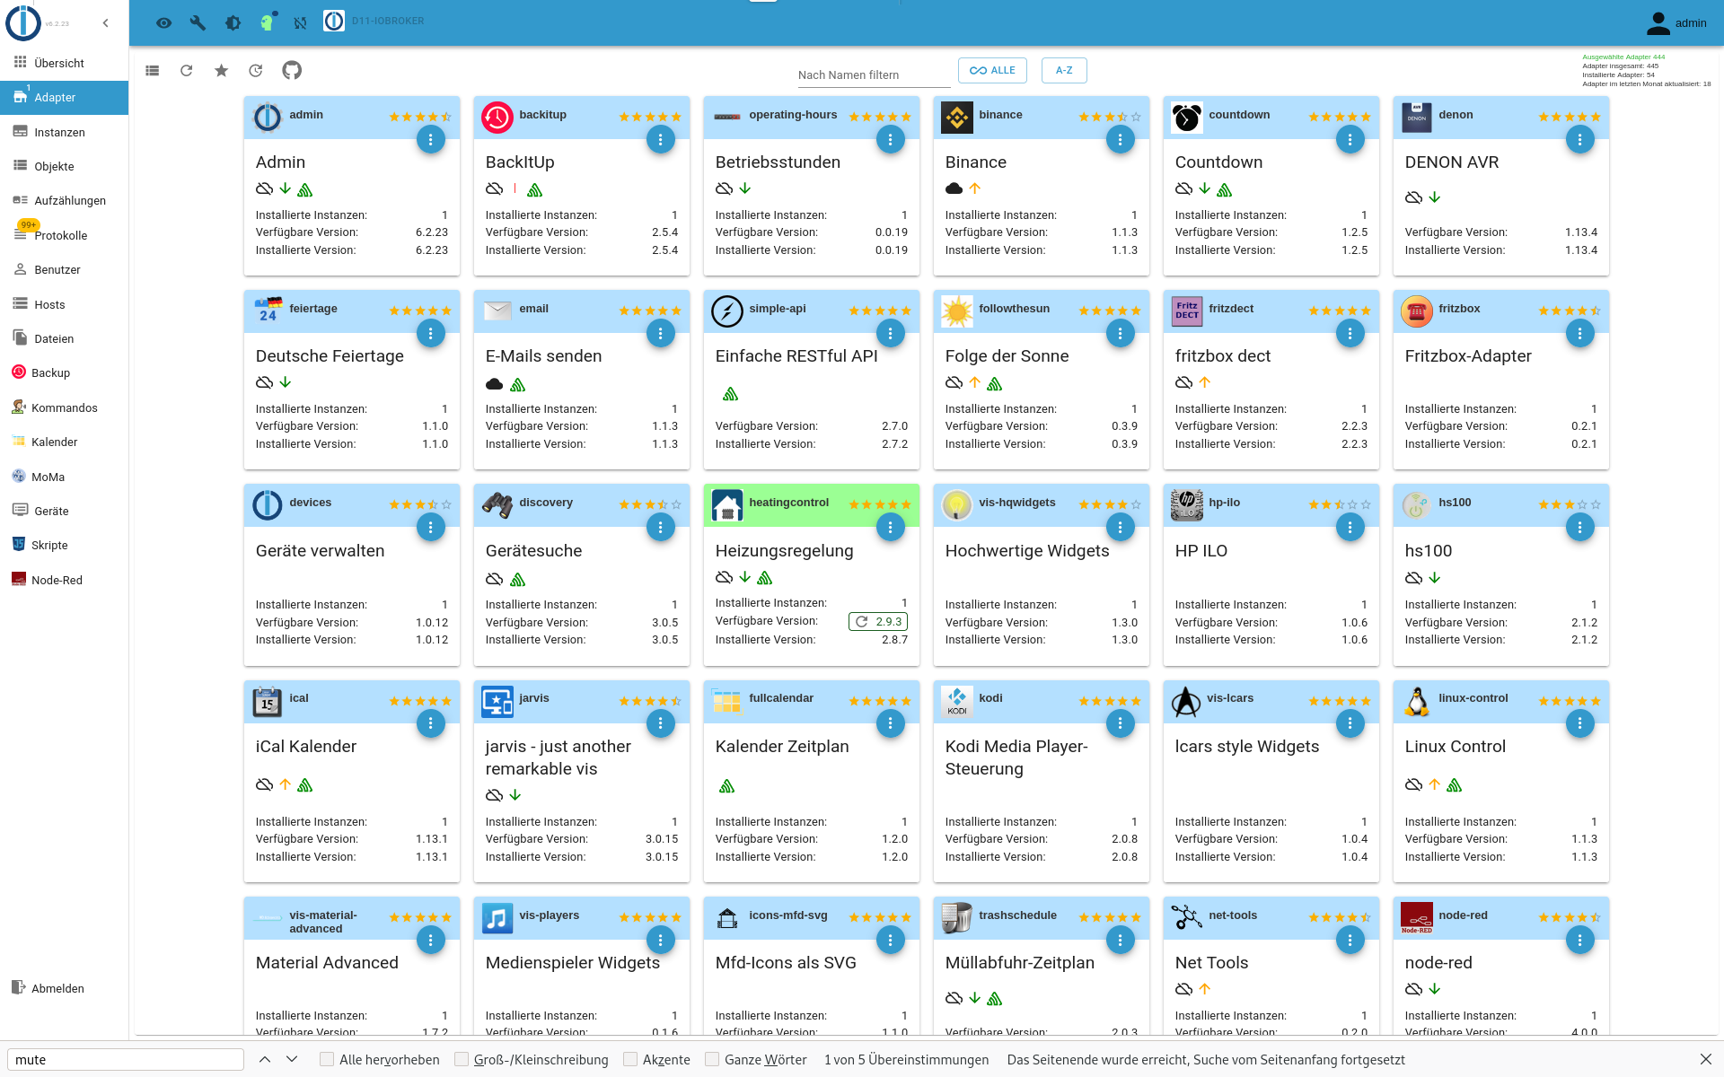The height and width of the screenshot is (1077, 1724).
Task: Update heatingcontrol to version 2.9.3
Action: tap(878, 621)
